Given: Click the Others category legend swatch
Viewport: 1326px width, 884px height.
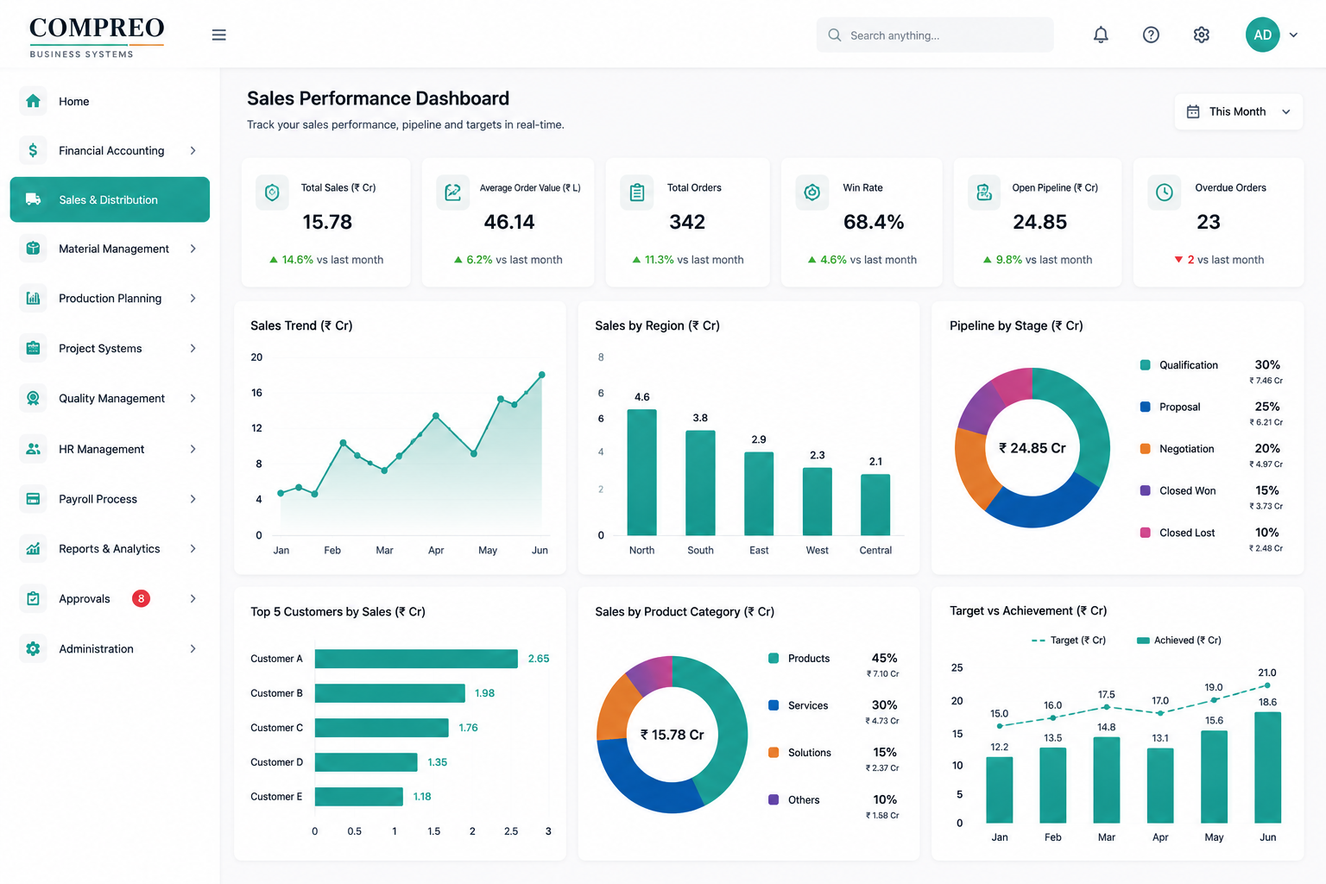Looking at the screenshot, I should (x=773, y=799).
